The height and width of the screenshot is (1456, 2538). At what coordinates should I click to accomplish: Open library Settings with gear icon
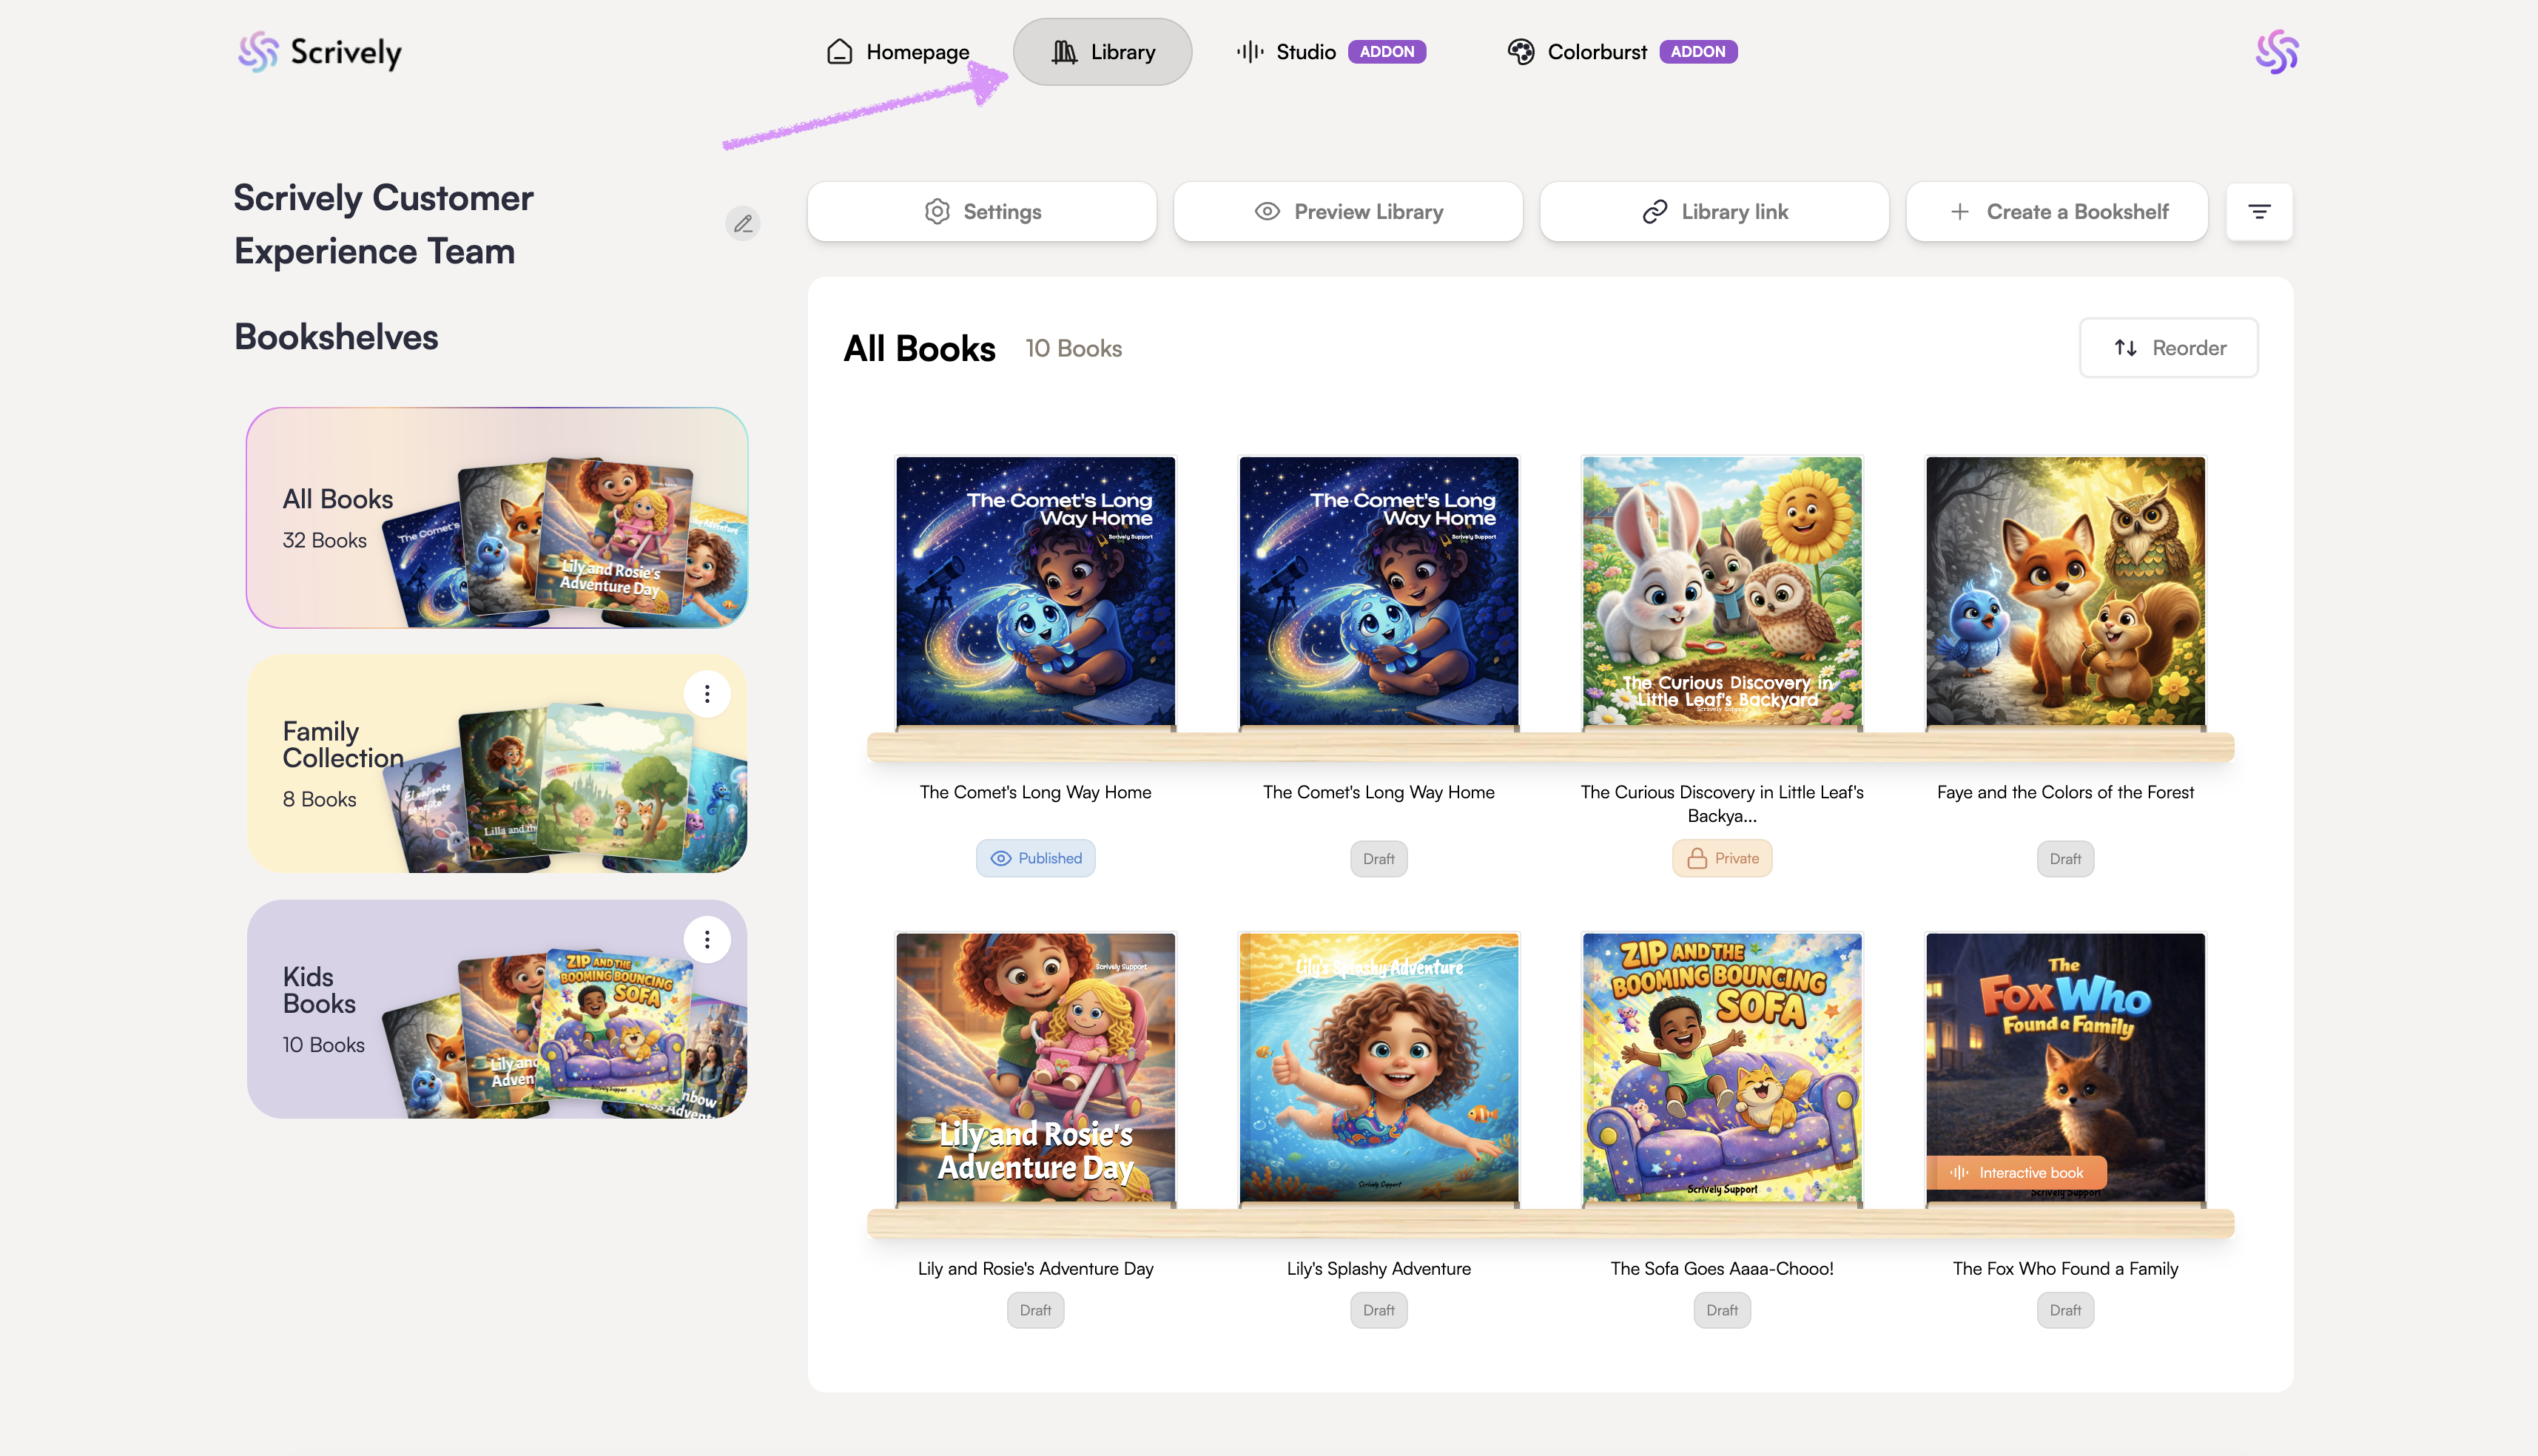pyautogui.click(x=981, y=211)
